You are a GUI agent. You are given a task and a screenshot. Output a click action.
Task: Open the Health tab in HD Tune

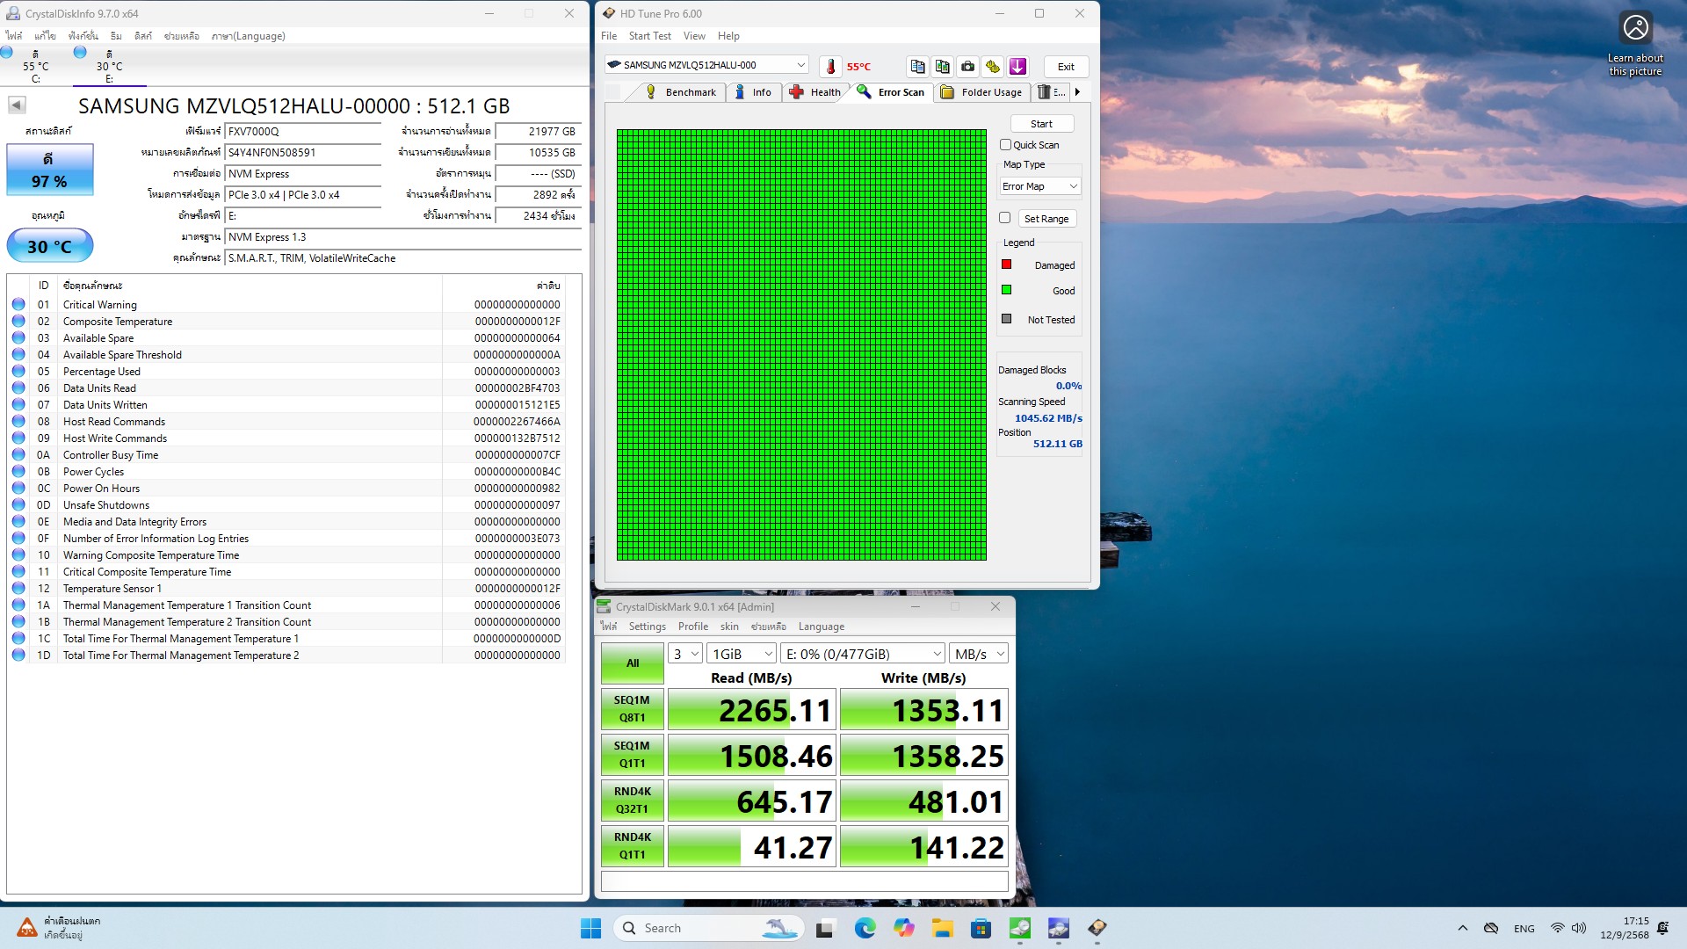point(815,92)
